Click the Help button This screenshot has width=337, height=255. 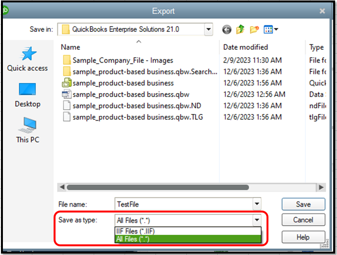303,237
